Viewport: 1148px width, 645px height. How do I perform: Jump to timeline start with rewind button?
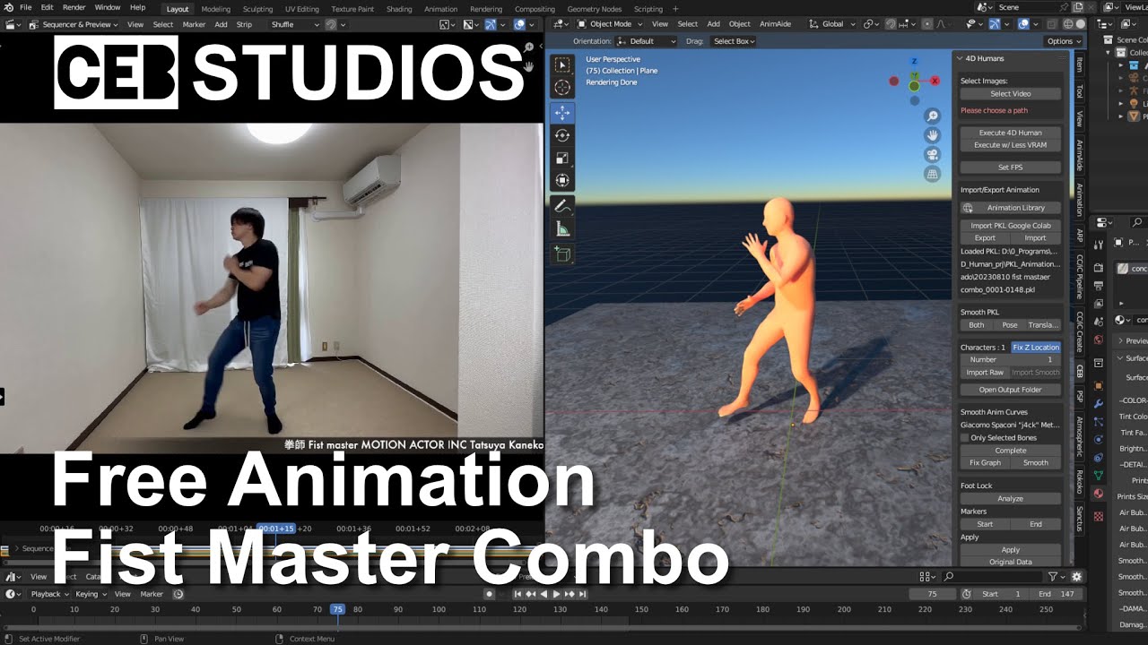[x=517, y=594]
